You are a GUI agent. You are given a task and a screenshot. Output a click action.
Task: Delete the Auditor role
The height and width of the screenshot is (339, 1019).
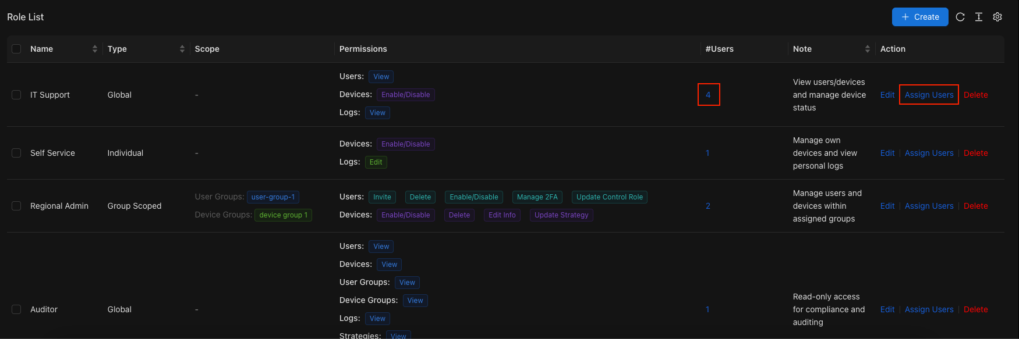(976, 309)
